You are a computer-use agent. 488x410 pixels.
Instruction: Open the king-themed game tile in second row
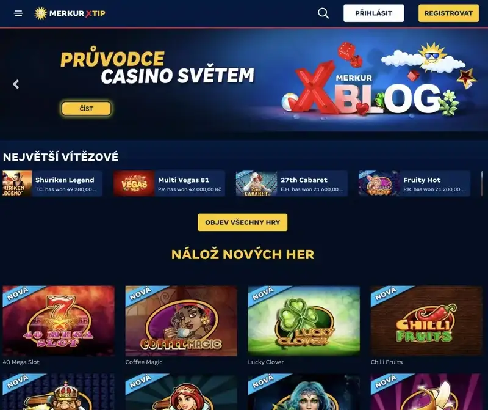(x=59, y=392)
